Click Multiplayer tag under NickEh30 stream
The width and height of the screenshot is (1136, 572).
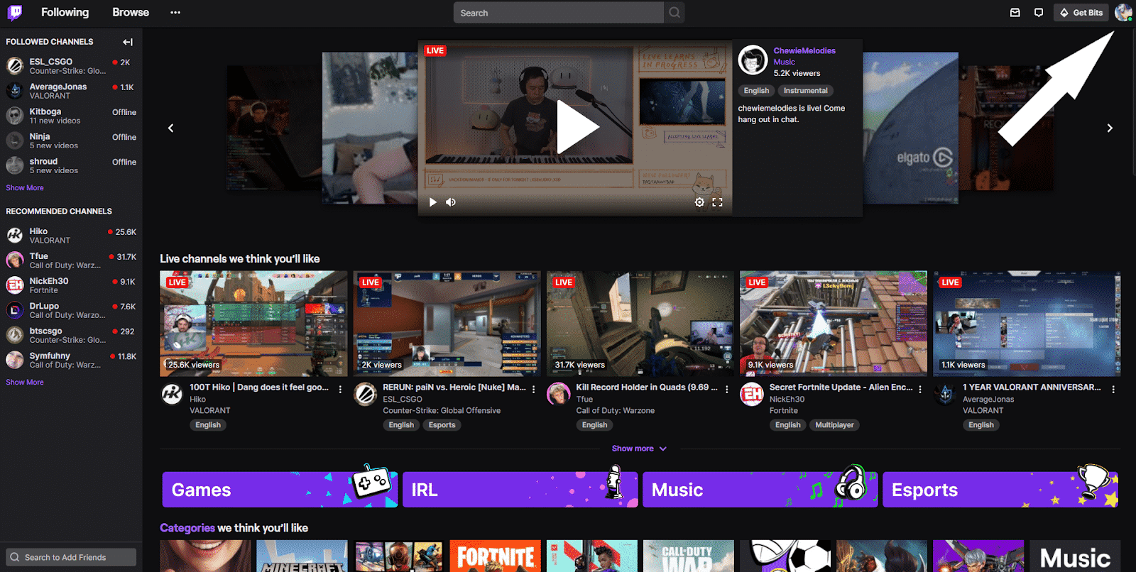[x=834, y=425]
